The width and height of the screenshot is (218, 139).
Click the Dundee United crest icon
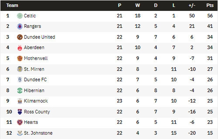click(x=20, y=37)
